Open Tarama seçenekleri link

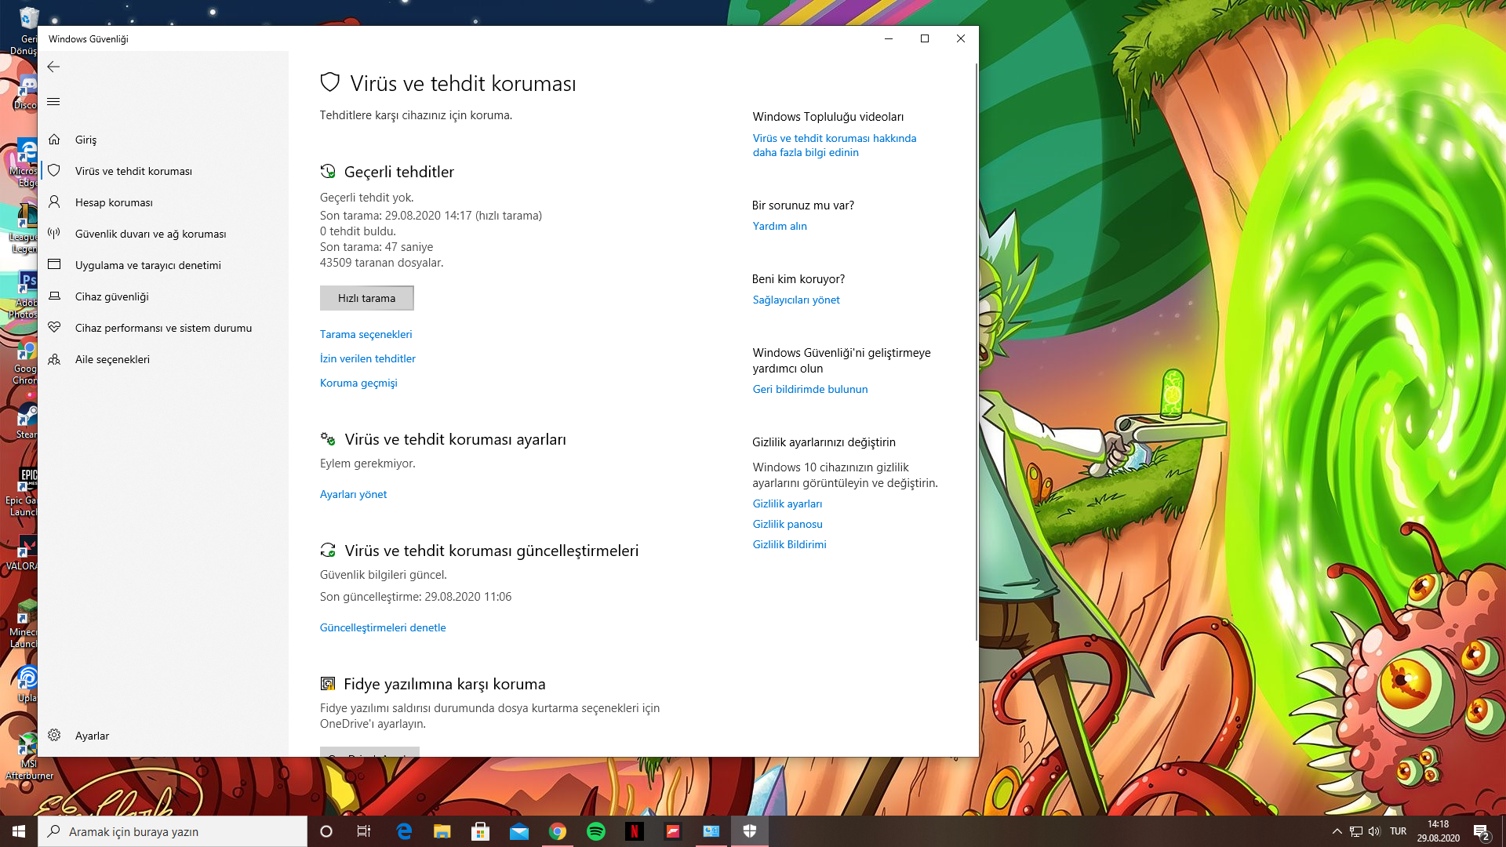[x=366, y=334]
